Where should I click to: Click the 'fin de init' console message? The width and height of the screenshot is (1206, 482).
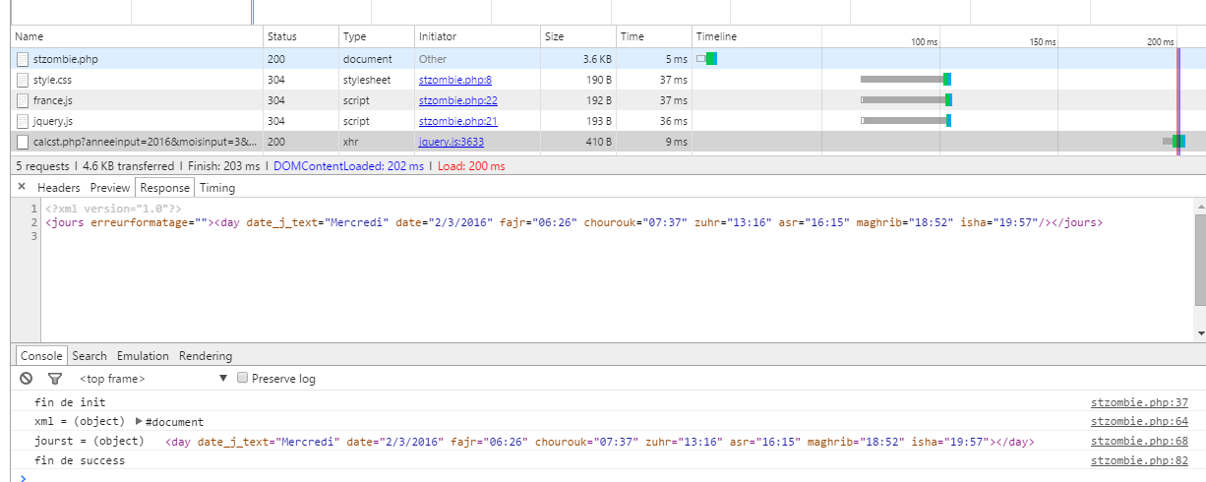coord(70,402)
